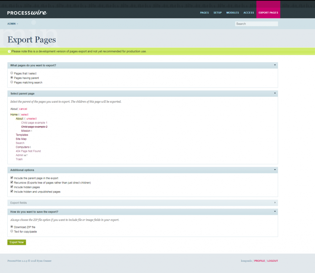Select "Text for copy/paste" save option

(12, 231)
